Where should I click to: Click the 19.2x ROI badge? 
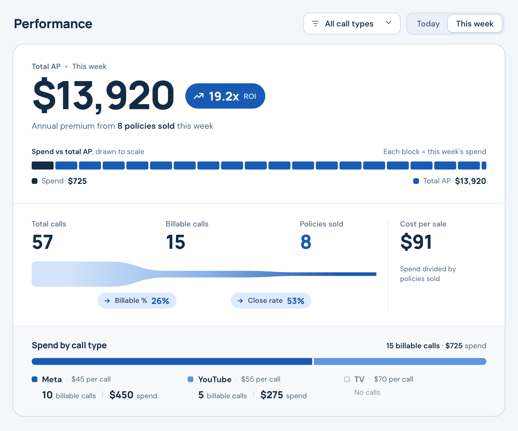225,96
